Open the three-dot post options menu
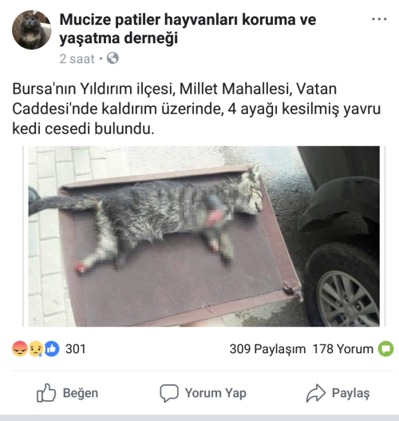The width and height of the screenshot is (399, 421). [x=379, y=19]
